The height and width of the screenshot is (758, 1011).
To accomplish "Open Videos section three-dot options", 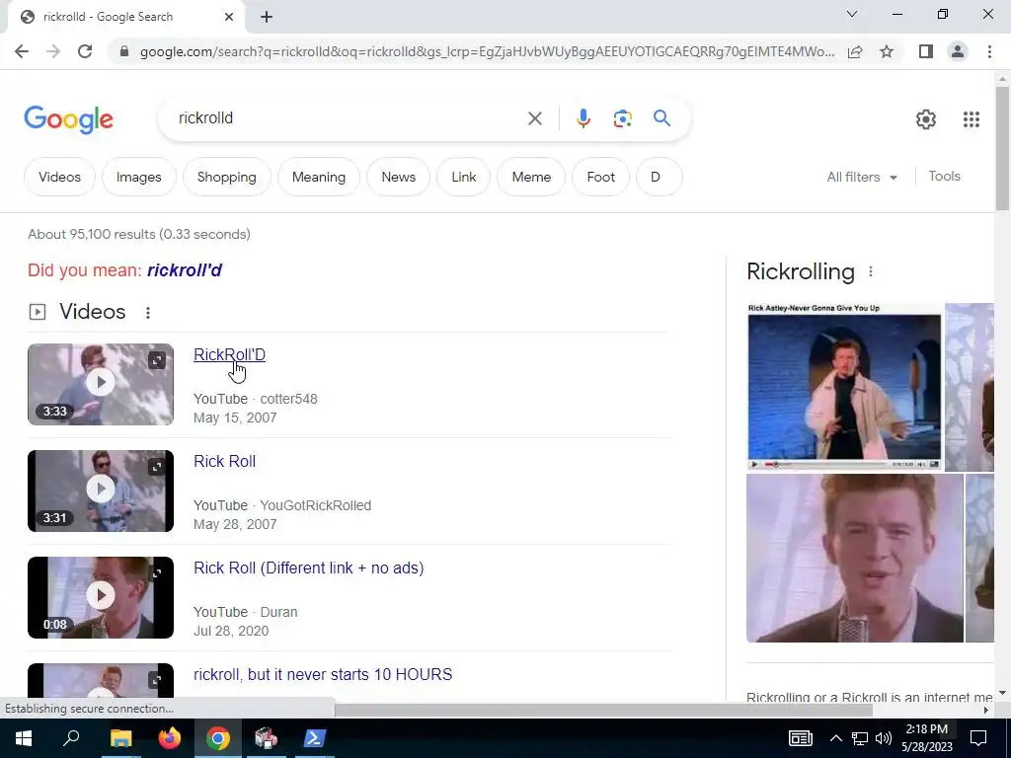I will pos(148,313).
